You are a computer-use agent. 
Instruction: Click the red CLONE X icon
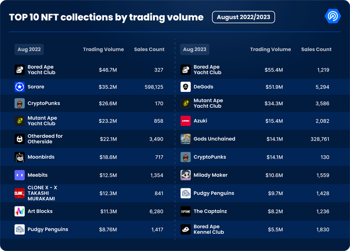click(x=20, y=193)
